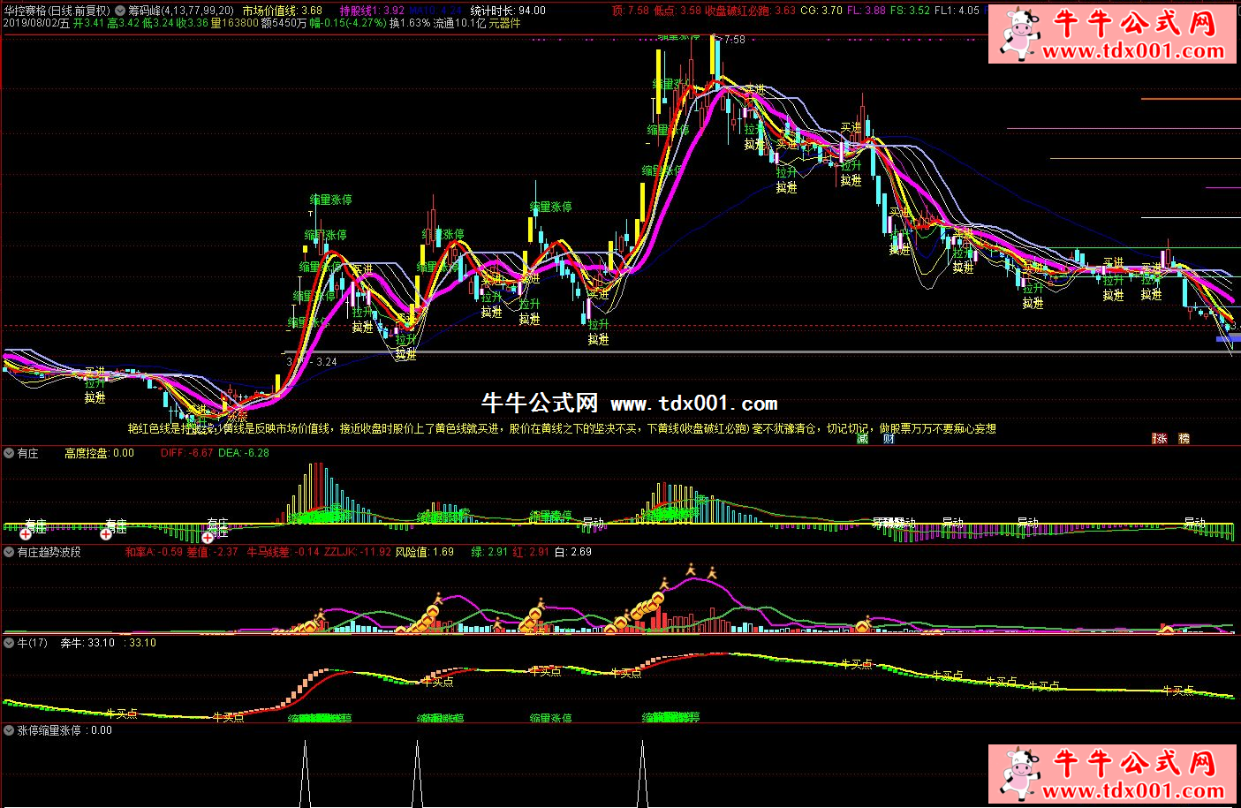Open the 元器件 sector link
The width and height of the screenshot is (1241, 808).
point(504,23)
